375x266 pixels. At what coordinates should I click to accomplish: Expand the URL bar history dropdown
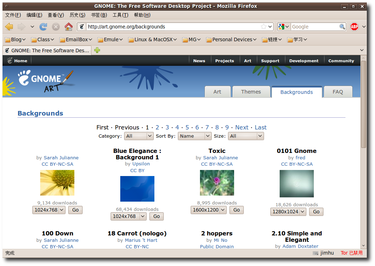[270, 27]
